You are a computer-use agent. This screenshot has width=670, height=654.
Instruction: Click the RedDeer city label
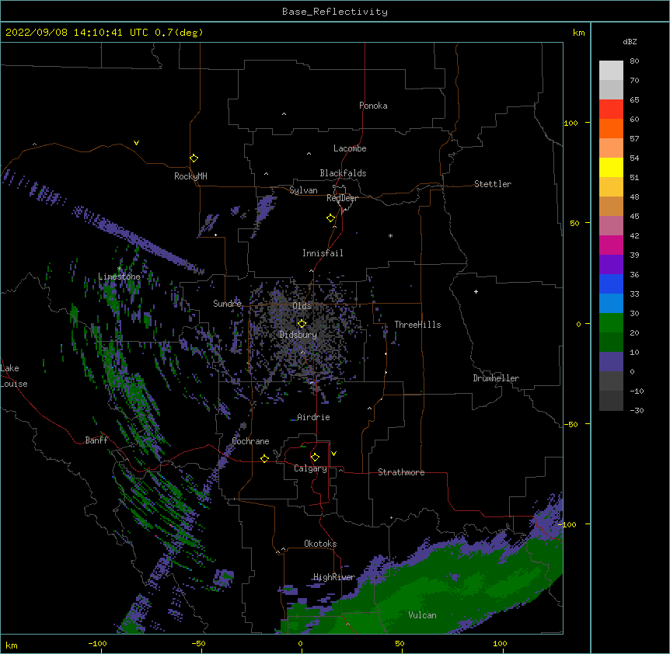click(x=342, y=198)
